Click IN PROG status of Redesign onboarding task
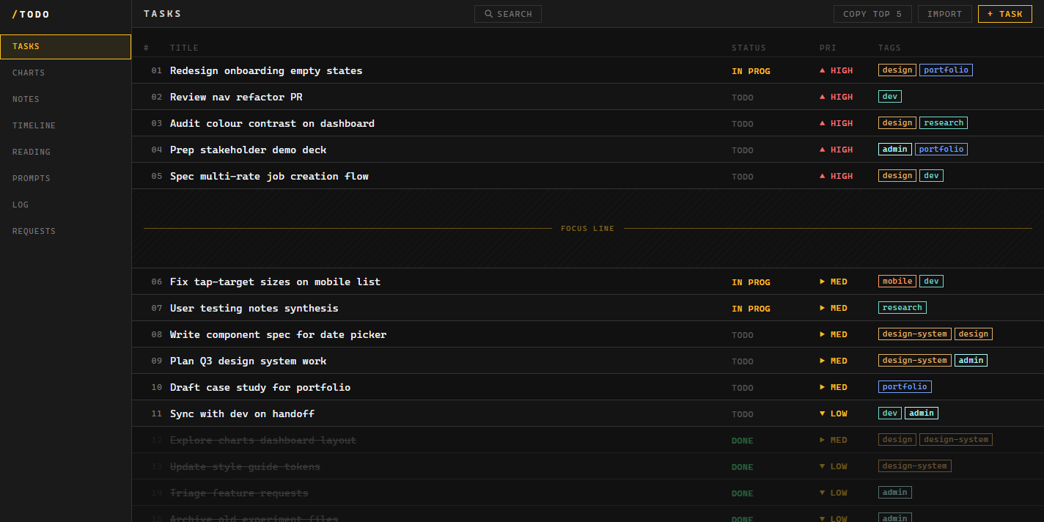1044x522 pixels. 751,71
